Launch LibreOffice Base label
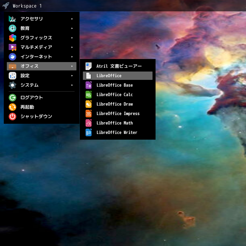Screen dimensions: 246x246 [x=115, y=85]
